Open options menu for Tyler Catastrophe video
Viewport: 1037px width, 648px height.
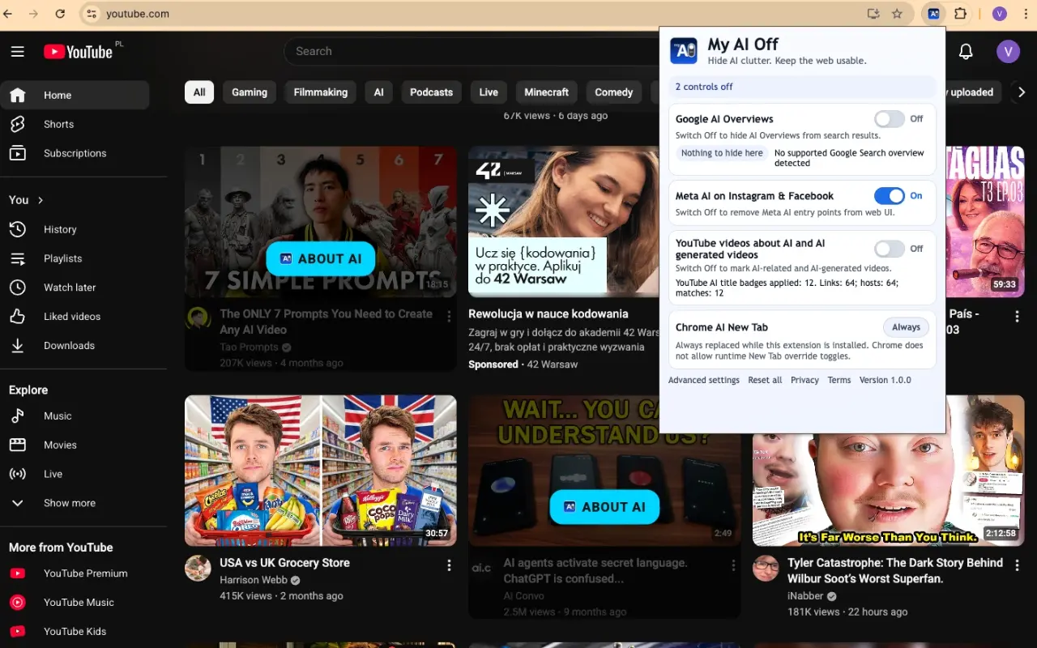pyautogui.click(x=1018, y=565)
